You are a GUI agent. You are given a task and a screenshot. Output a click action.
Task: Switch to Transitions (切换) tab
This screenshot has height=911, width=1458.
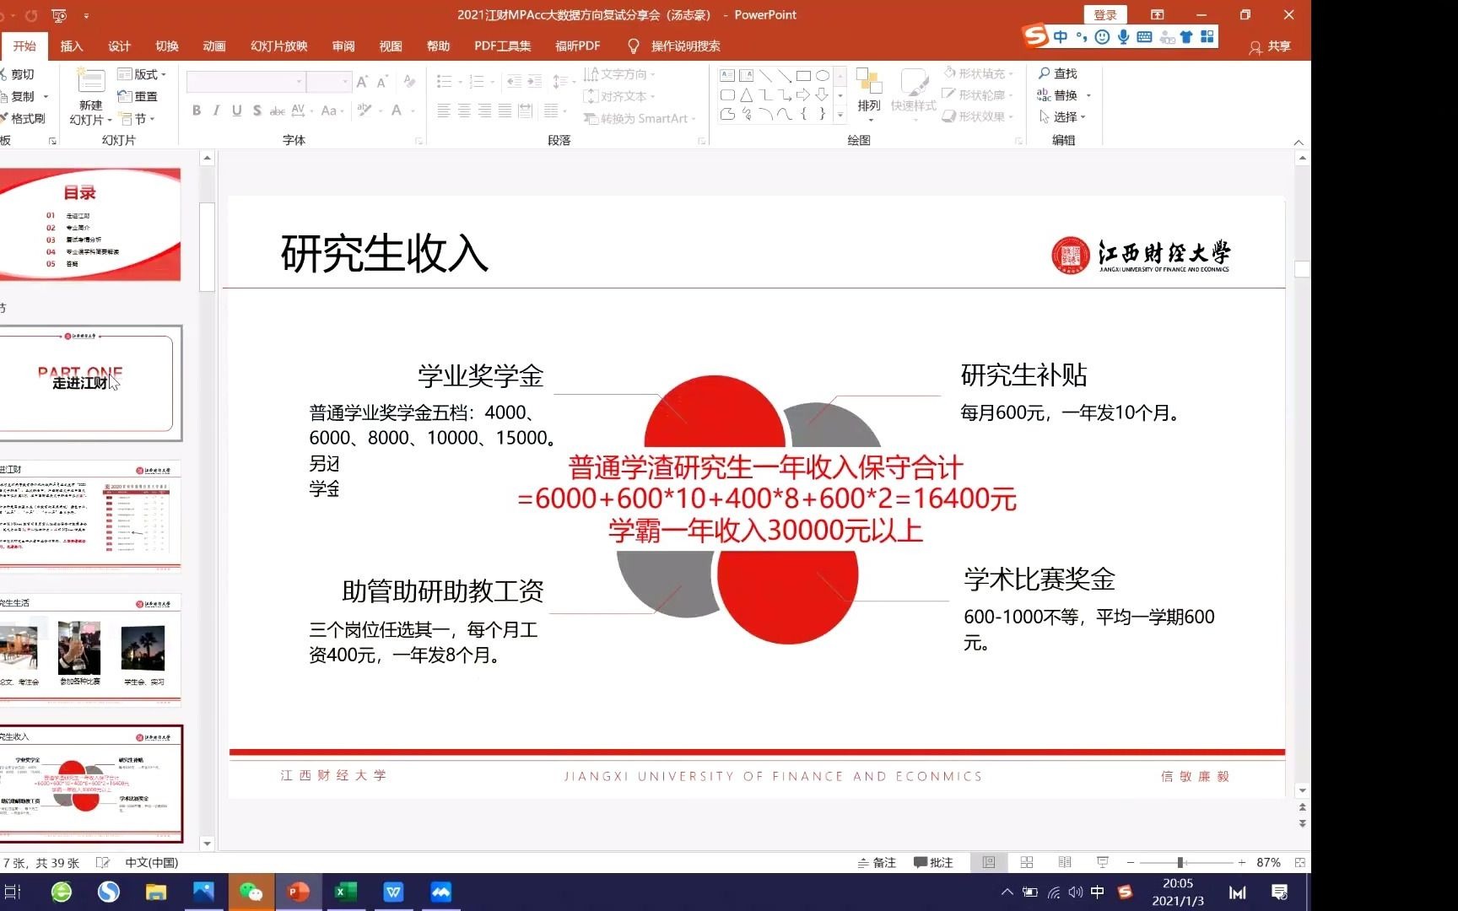click(x=167, y=46)
